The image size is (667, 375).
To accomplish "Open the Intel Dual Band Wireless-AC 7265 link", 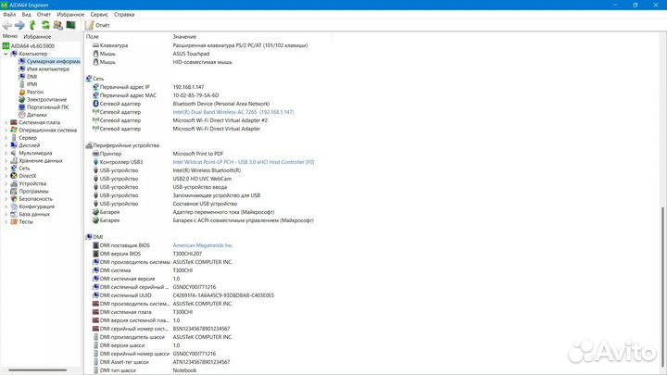I will coord(233,112).
